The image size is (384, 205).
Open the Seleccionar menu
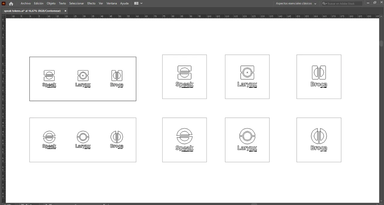(76, 3)
